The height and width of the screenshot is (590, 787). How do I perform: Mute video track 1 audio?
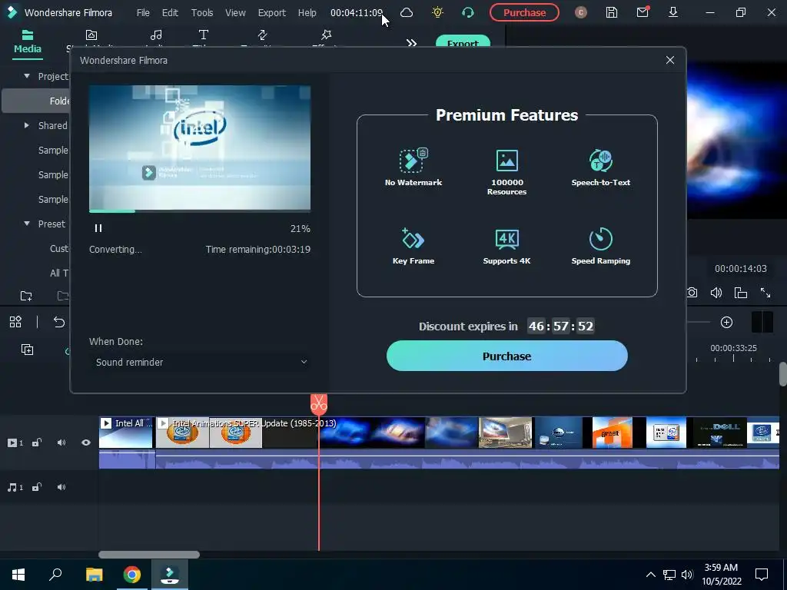tap(61, 442)
